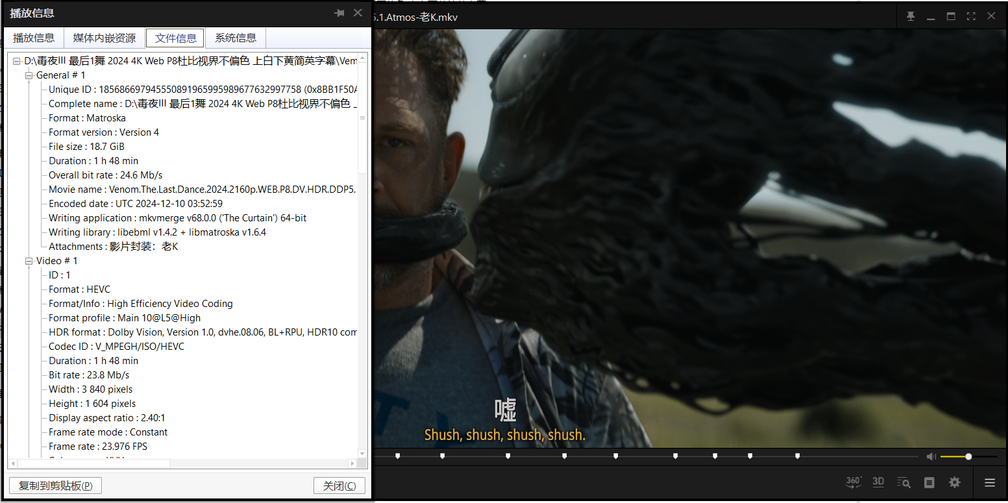Viewport: 1008px width, 503px height.
Task: Select the Complete name row
Action: (x=203, y=104)
